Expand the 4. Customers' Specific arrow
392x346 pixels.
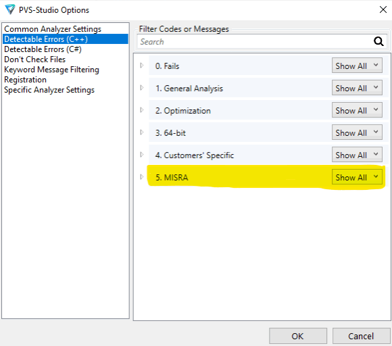coord(142,155)
